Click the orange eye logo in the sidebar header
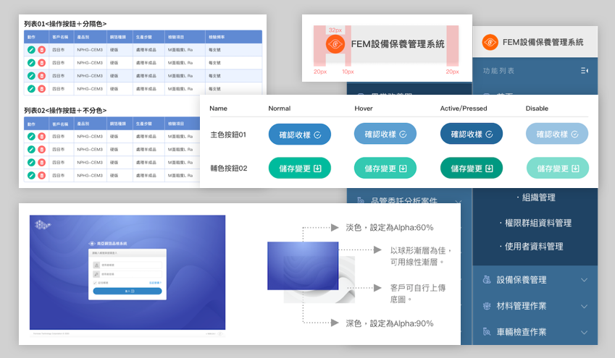The height and width of the screenshot is (358, 615). (x=490, y=42)
